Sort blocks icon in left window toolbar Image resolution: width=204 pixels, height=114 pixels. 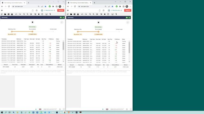[31, 14]
